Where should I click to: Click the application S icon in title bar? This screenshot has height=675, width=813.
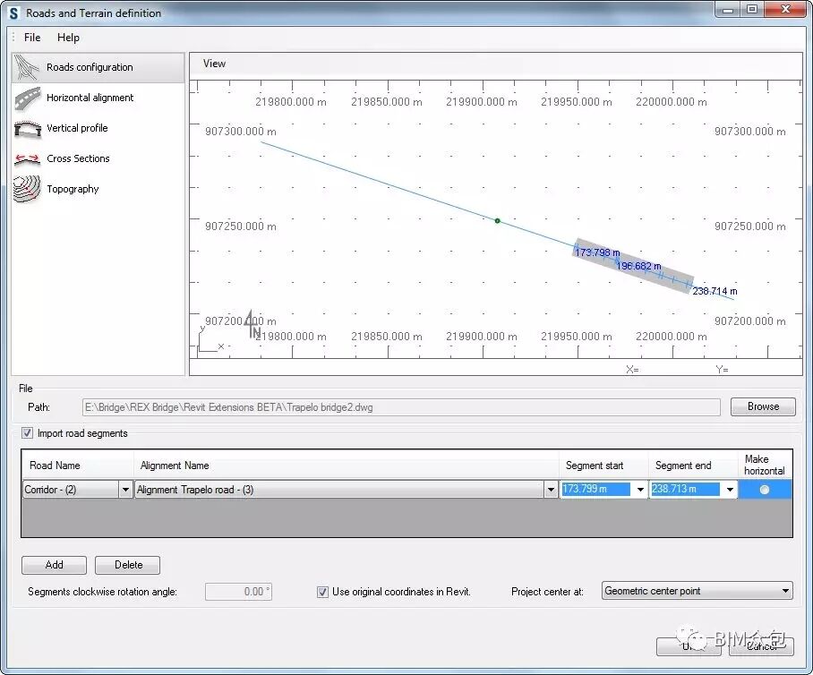[x=13, y=13]
